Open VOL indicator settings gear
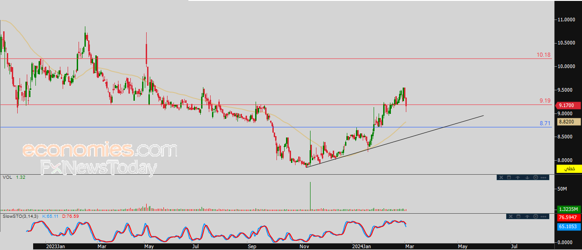This screenshot has width=582, height=250. (535, 177)
